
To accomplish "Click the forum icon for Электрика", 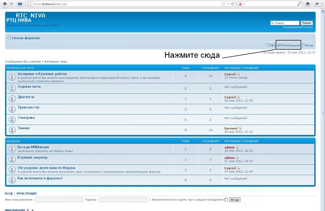I will pos(12,119).
